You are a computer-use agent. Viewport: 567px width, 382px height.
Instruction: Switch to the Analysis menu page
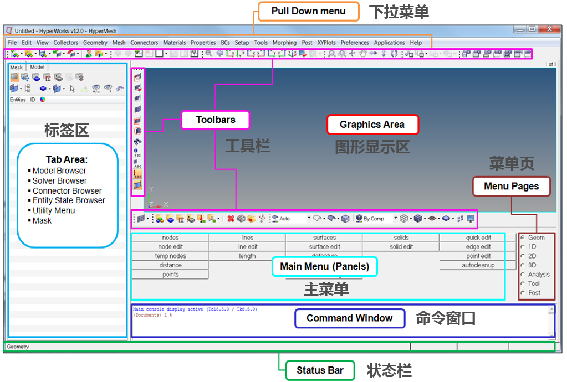coord(523,274)
